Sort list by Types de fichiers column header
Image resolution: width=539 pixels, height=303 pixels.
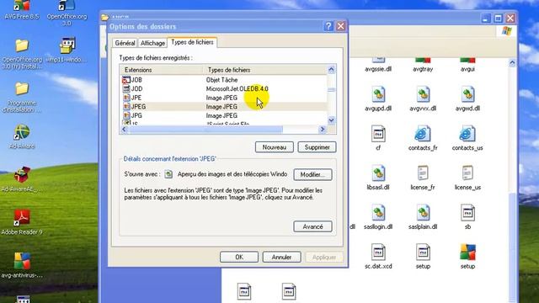pyautogui.click(x=265, y=70)
